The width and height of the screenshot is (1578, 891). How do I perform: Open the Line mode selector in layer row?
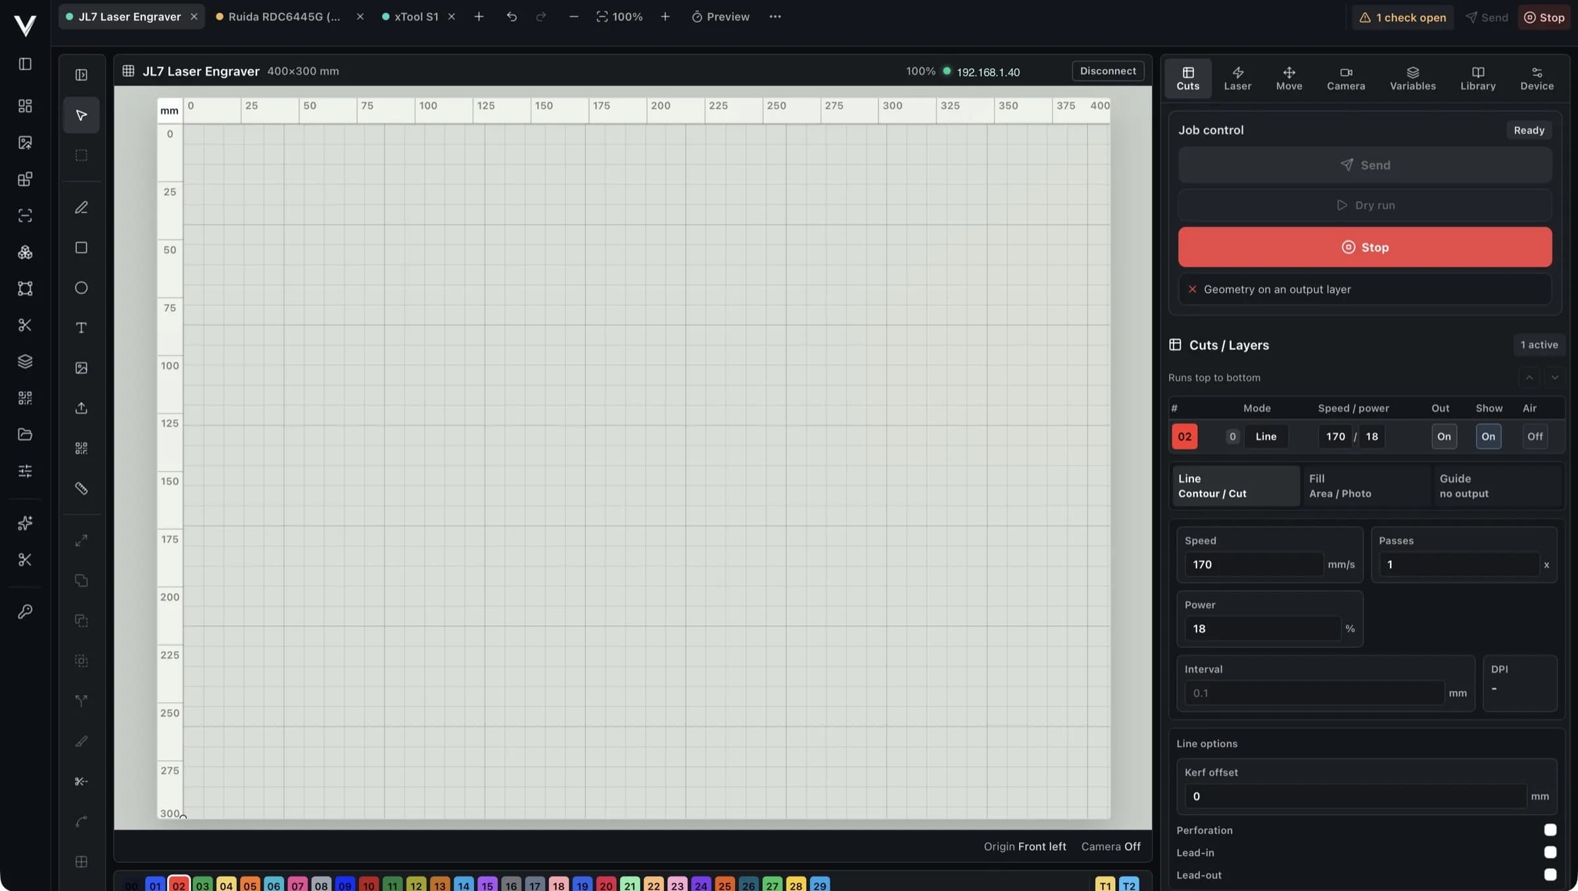tap(1266, 437)
